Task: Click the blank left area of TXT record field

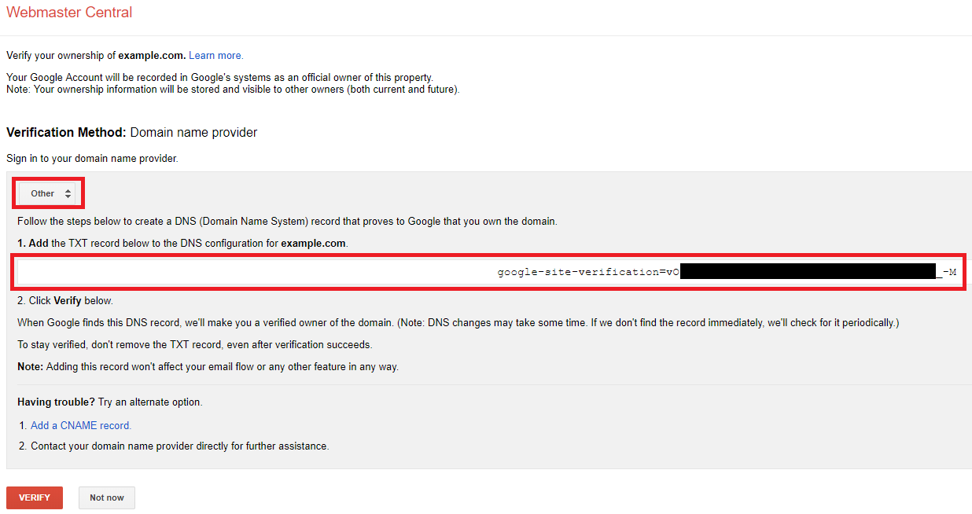Action: point(236,273)
